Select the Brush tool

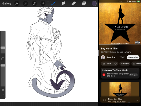53,3
